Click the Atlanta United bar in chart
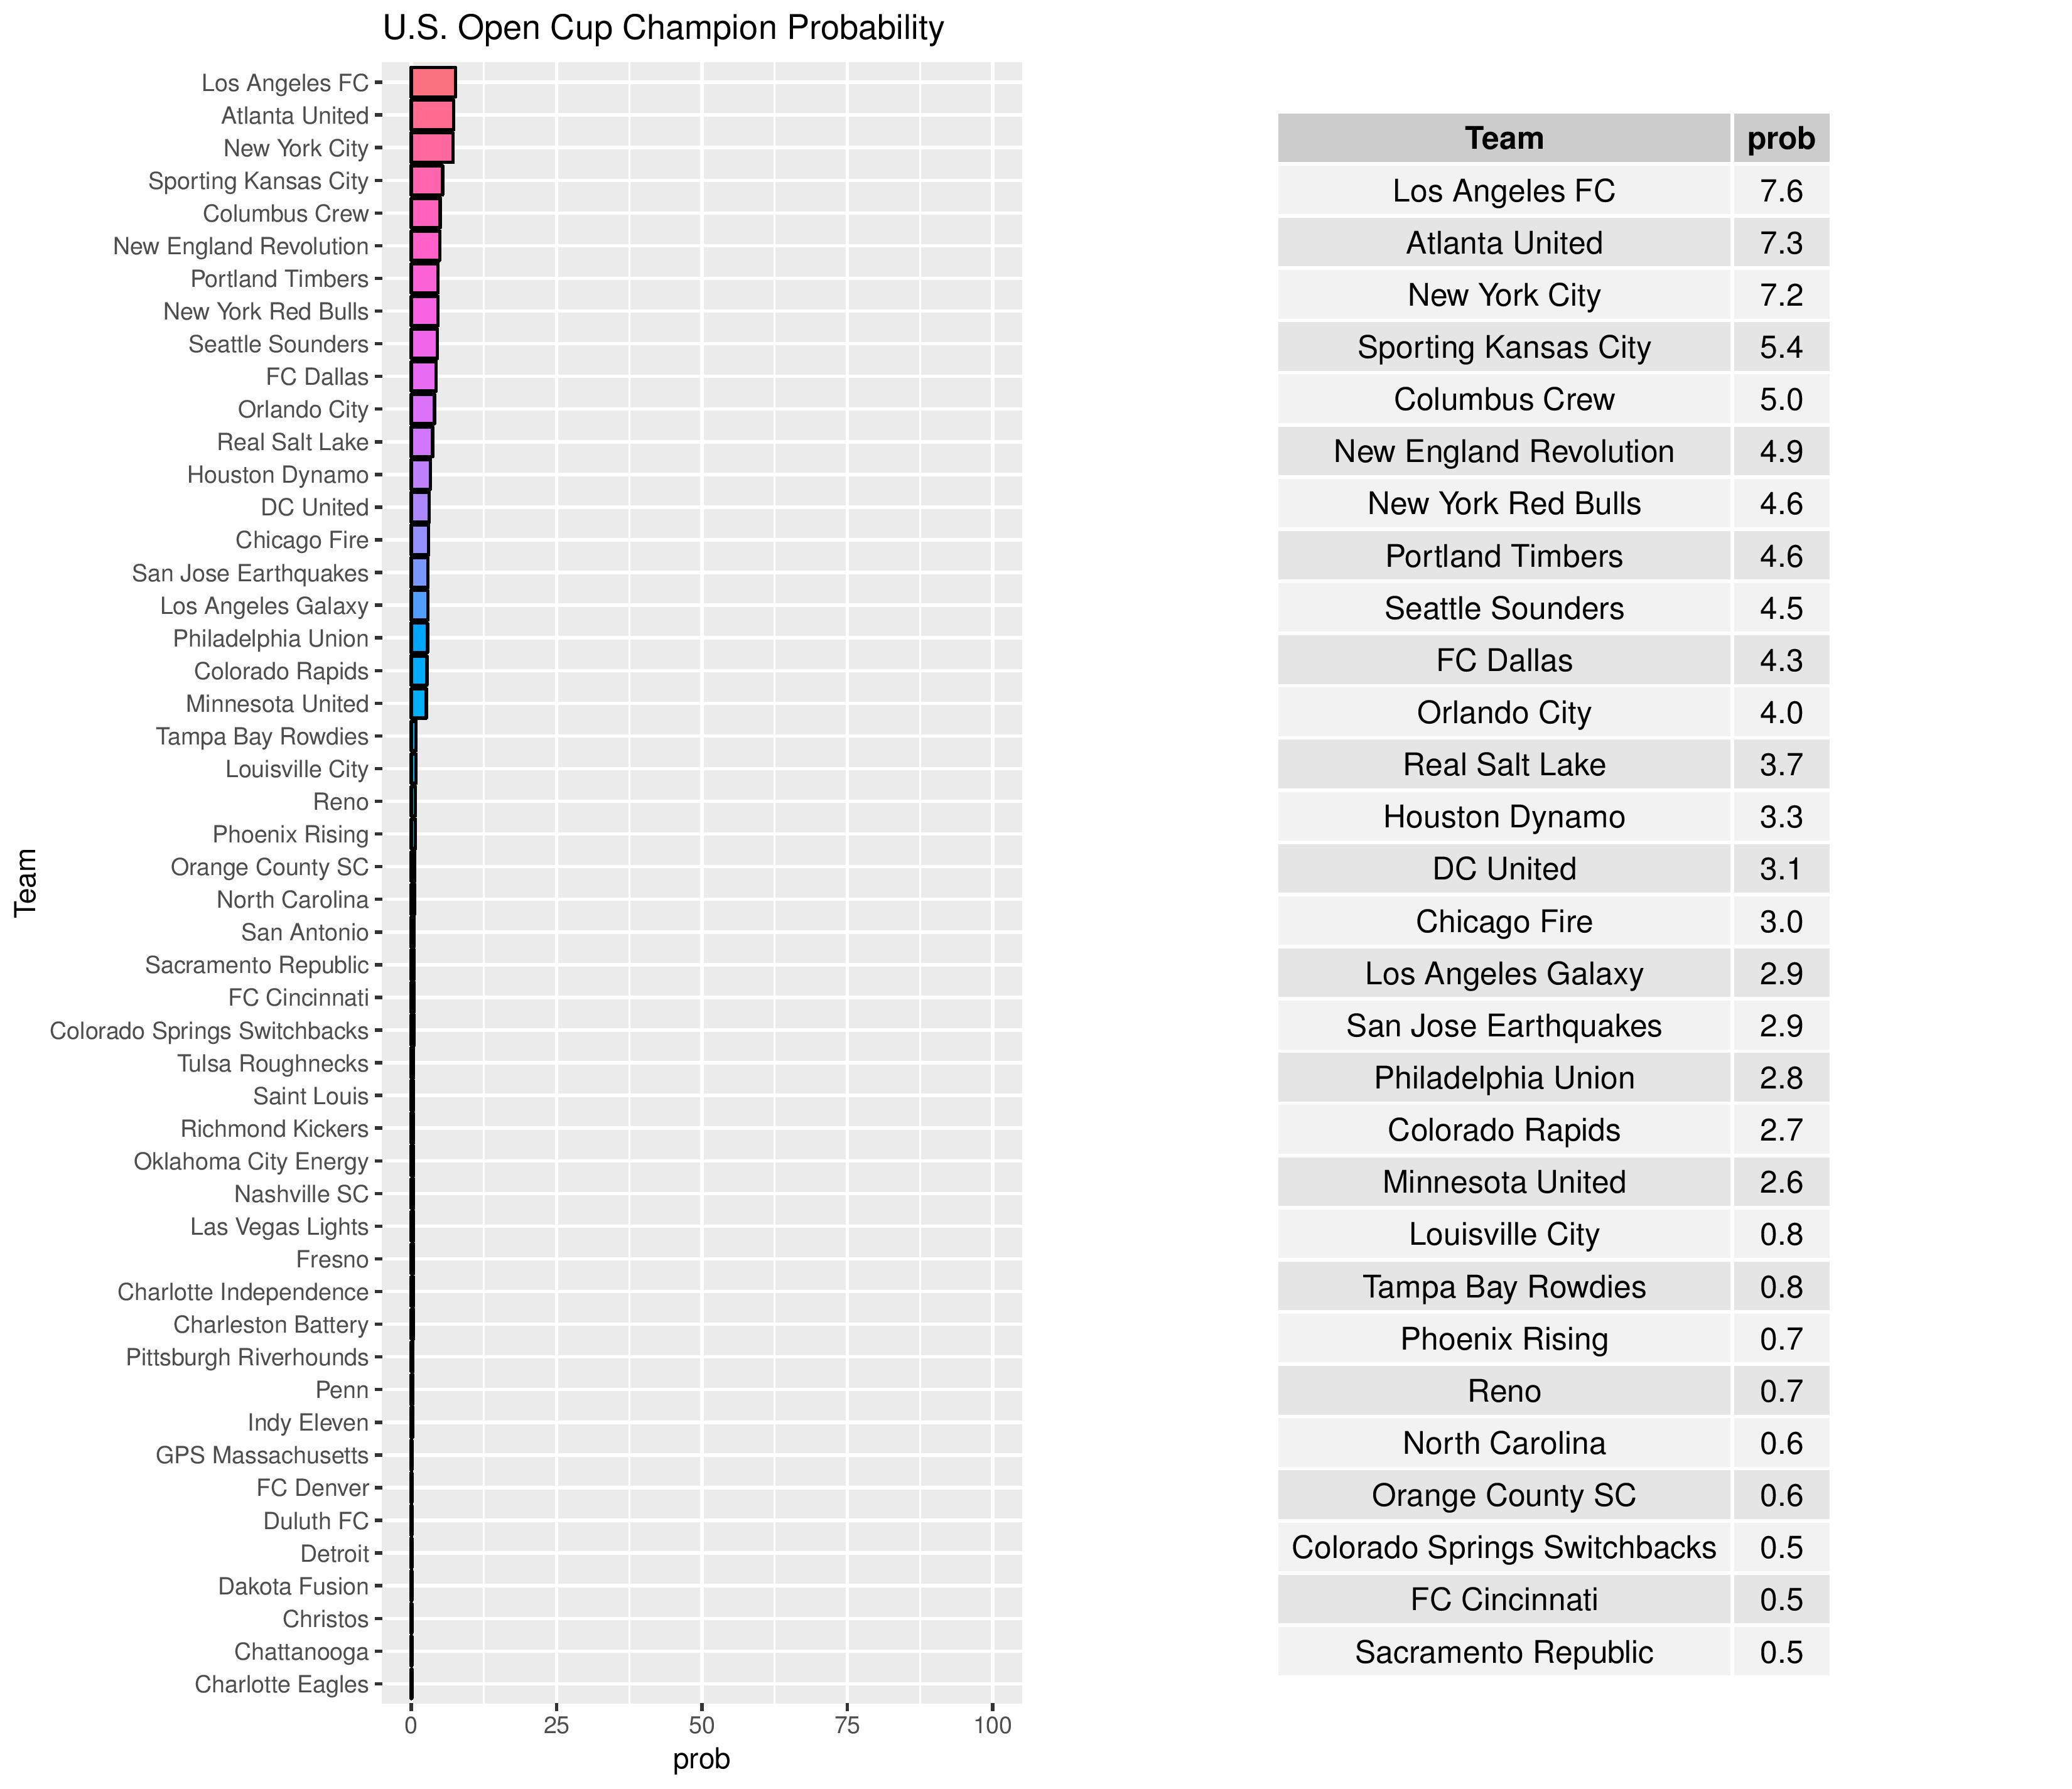The width and height of the screenshot is (2072, 1789). pos(431,116)
